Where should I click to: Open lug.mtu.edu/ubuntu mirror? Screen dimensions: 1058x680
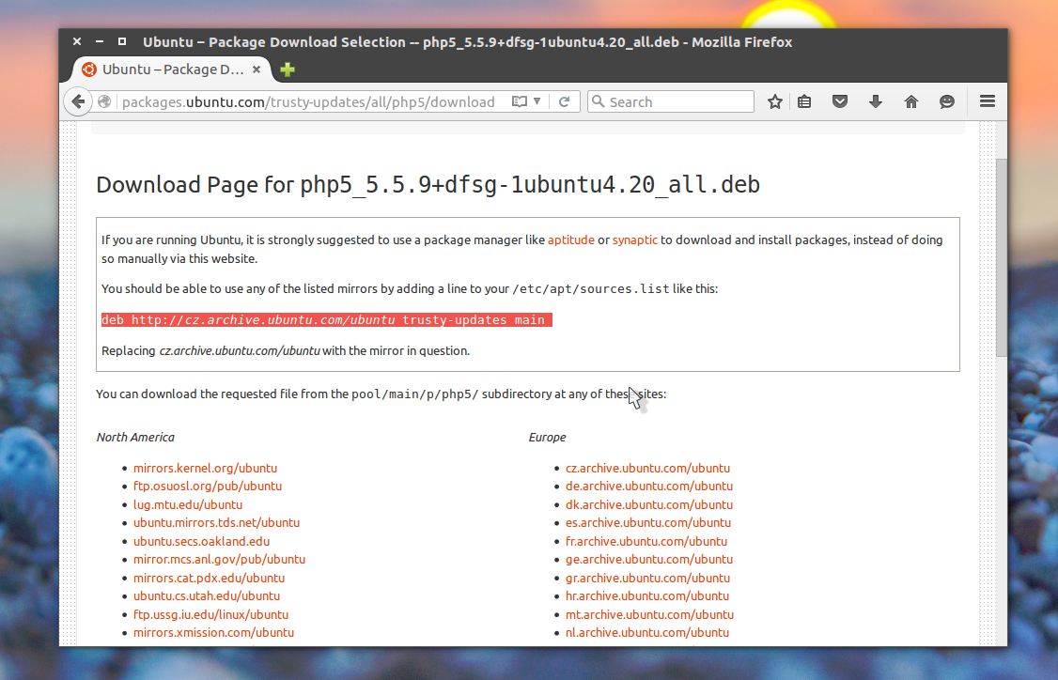(188, 504)
